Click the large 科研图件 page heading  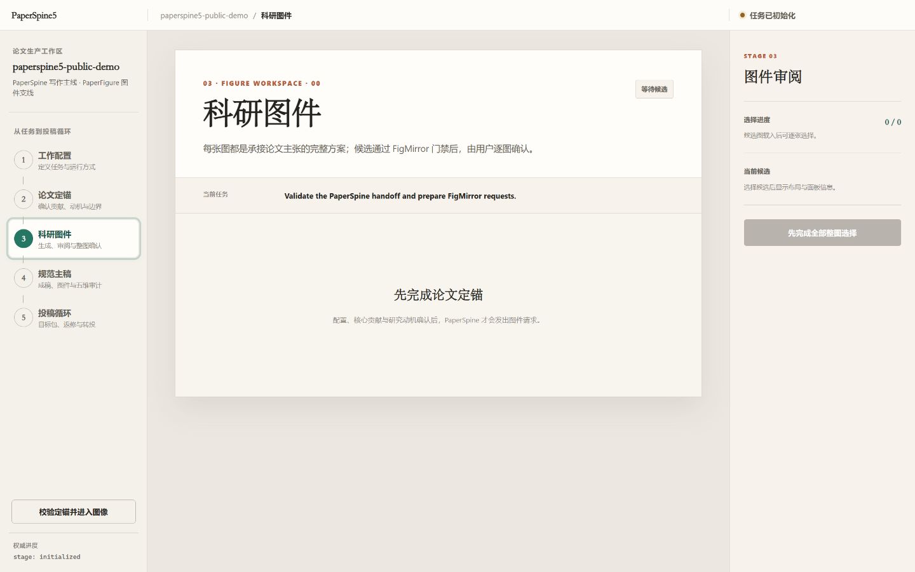[262, 113]
